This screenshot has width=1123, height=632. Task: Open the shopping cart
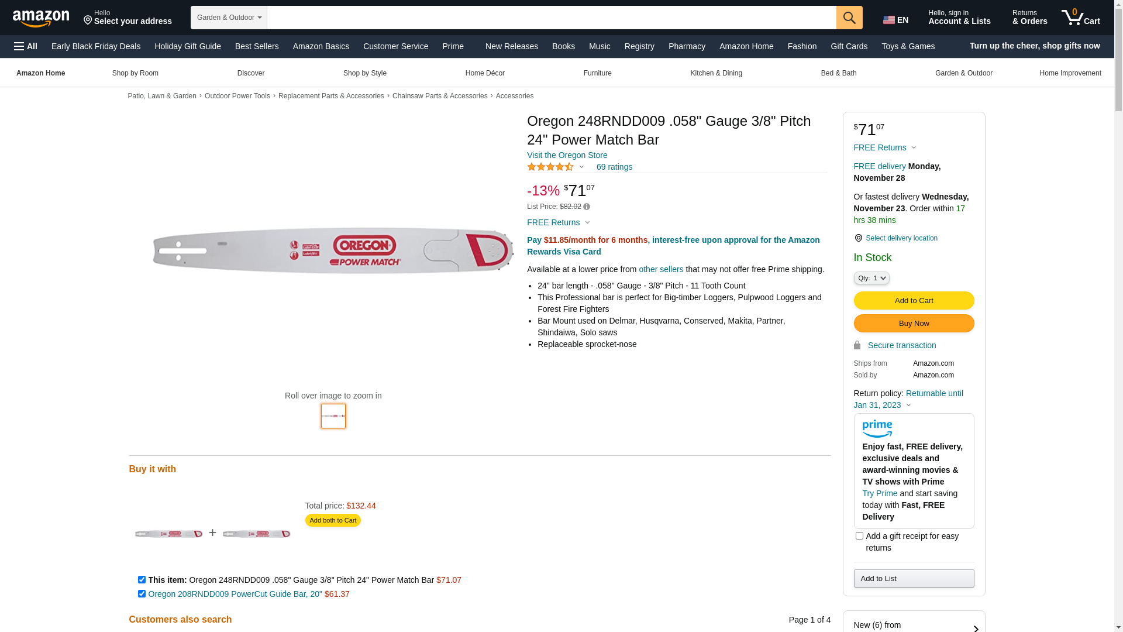(x=1081, y=18)
